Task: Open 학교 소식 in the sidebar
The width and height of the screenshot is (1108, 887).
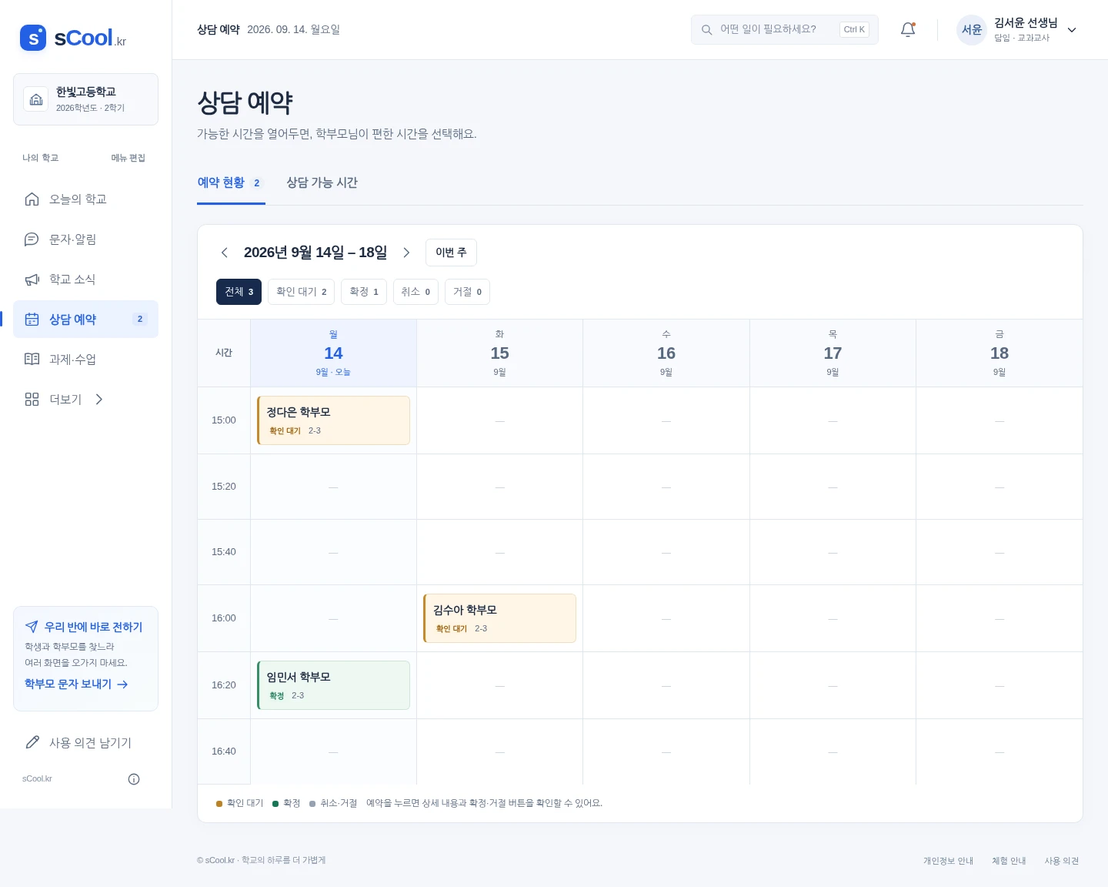Action: (85, 279)
